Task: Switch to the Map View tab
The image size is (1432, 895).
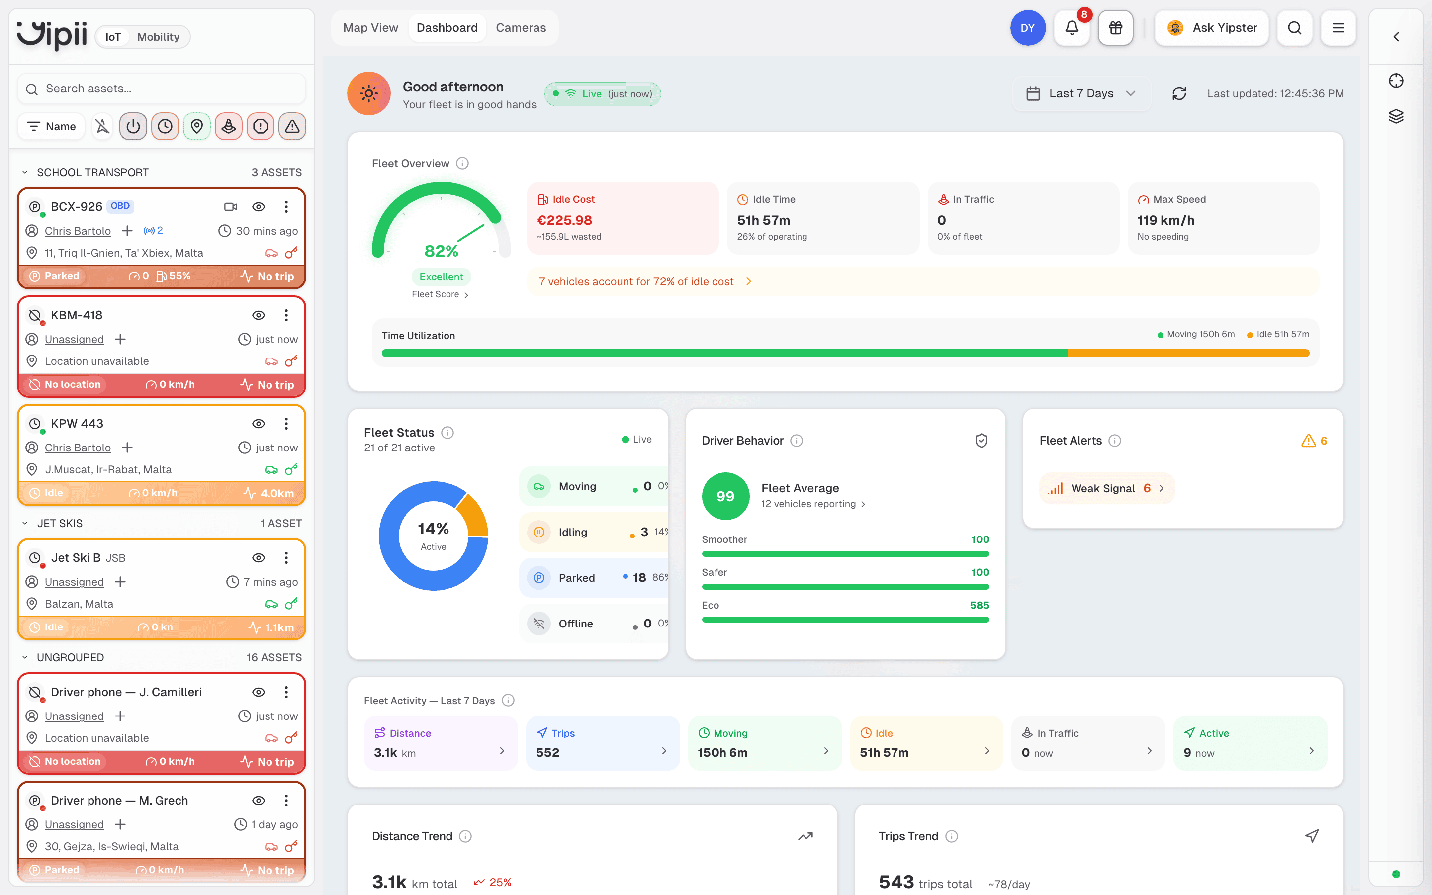Action: pos(370,28)
